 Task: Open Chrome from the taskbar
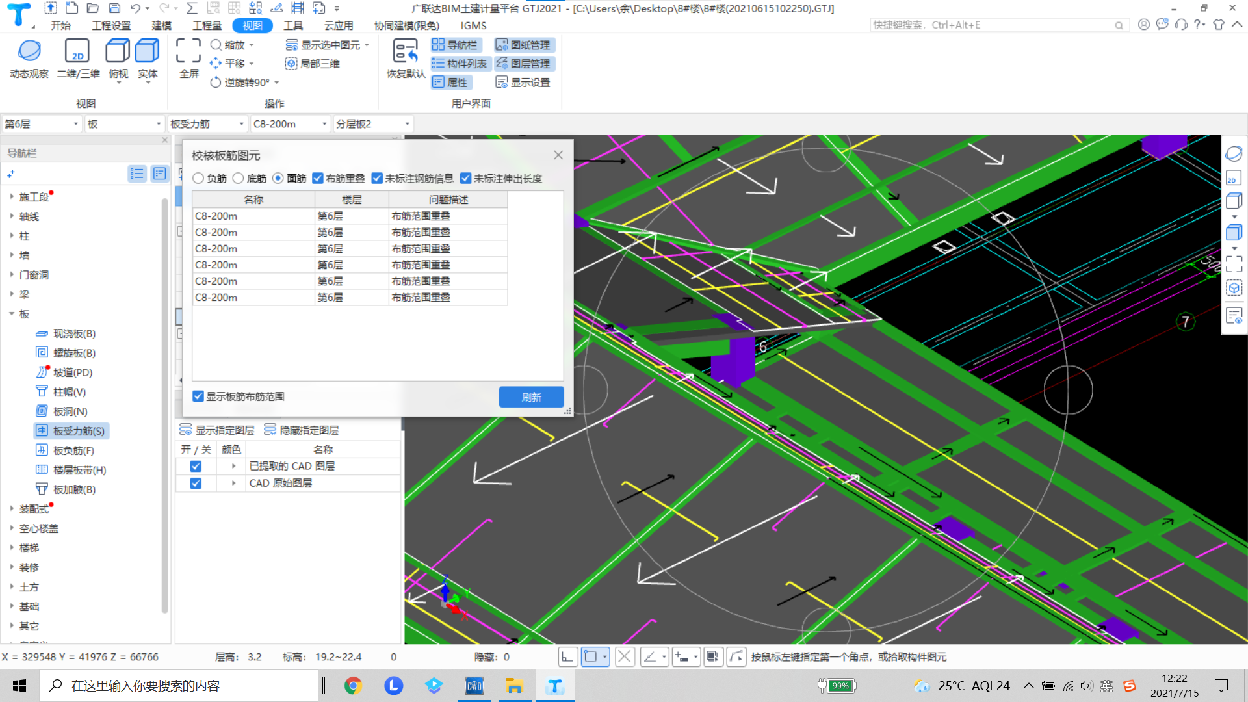[353, 686]
